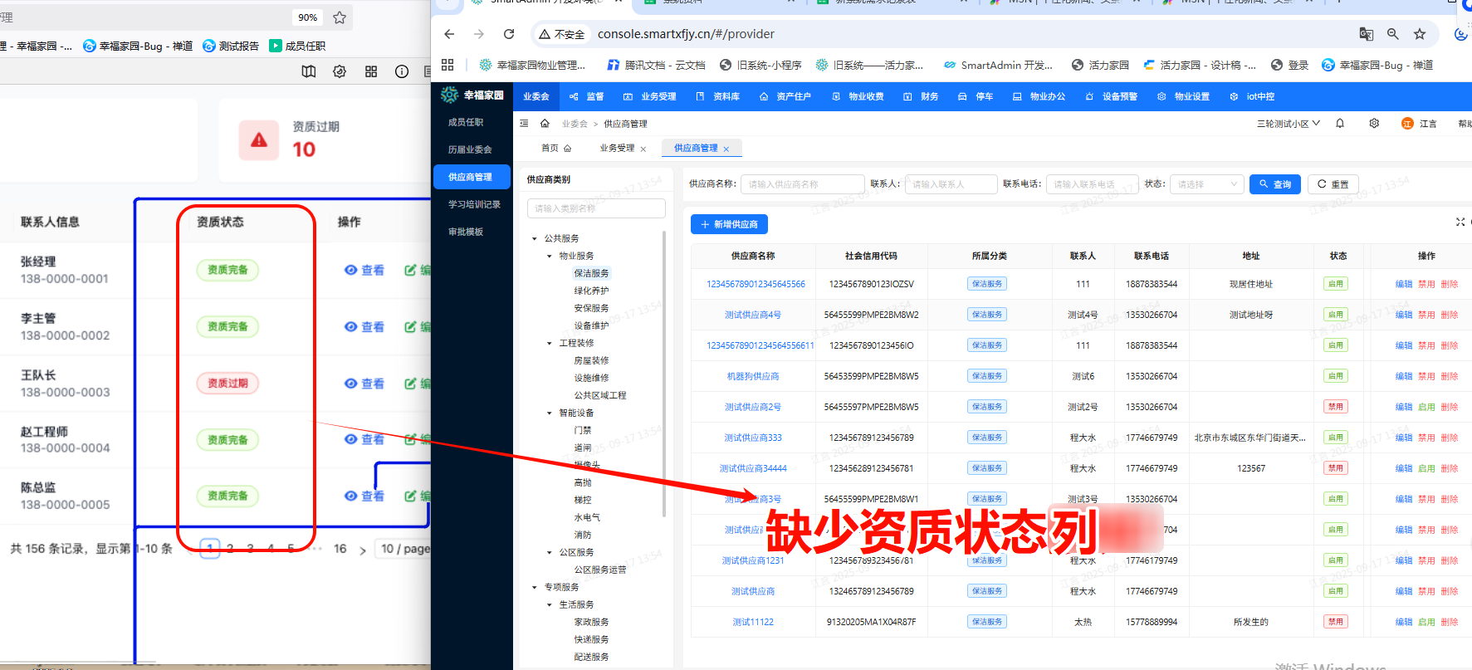Click the 查看 eye icon for 张经理
Viewport: 1472px width, 670px height.
click(x=350, y=270)
